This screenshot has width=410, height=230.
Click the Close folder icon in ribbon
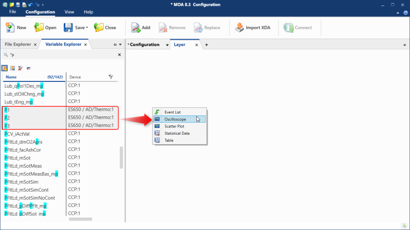click(99, 27)
